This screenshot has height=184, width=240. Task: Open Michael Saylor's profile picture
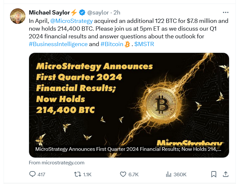point(18,16)
